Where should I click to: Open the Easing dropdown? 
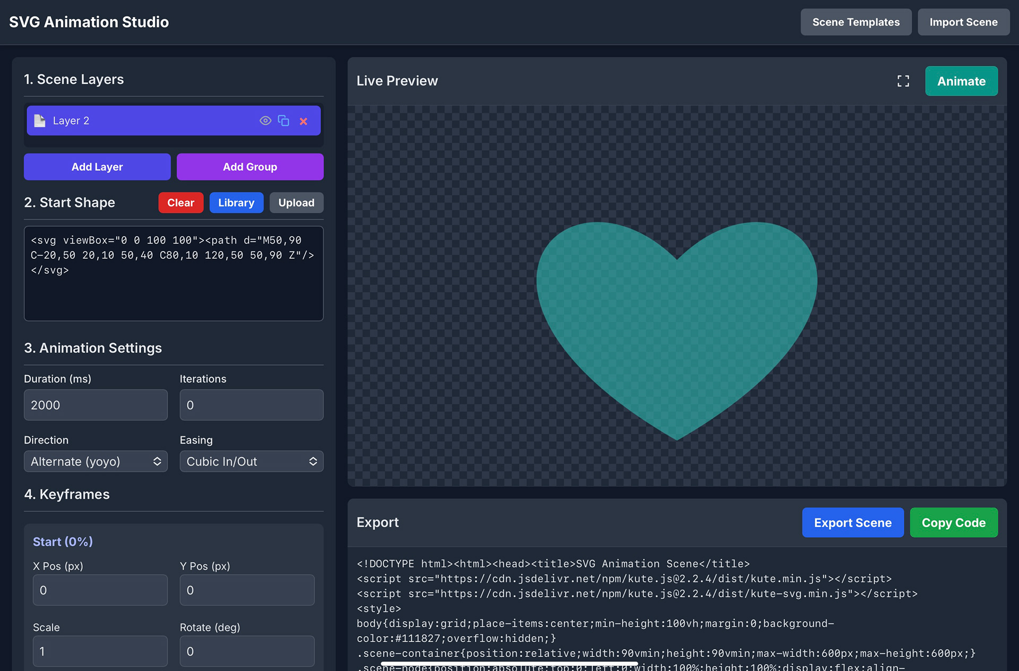pos(251,461)
